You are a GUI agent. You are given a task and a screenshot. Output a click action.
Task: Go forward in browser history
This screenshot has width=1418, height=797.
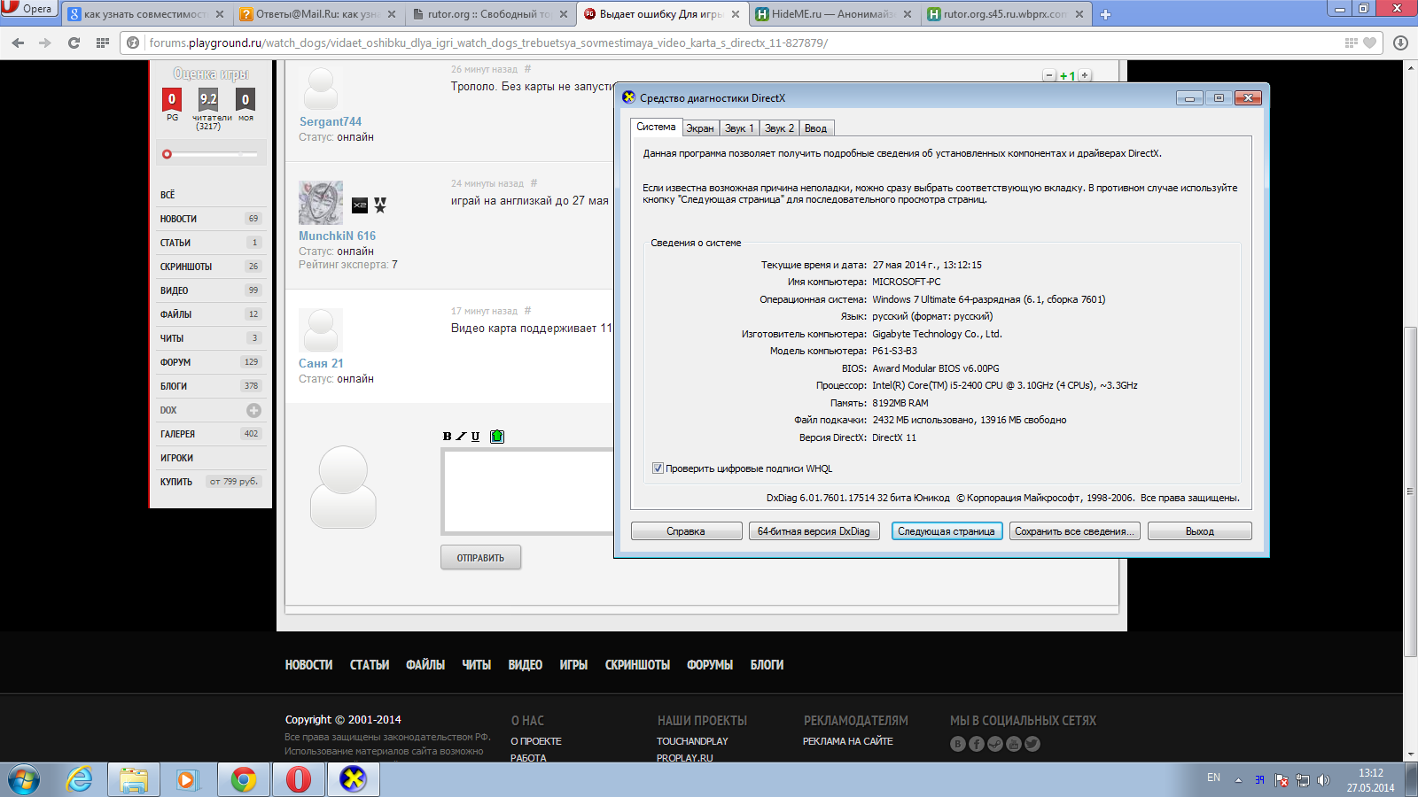45,43
